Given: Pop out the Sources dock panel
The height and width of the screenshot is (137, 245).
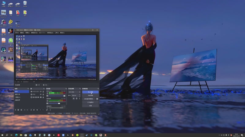Looking at the screenshot, I should (x=44, y=89).
